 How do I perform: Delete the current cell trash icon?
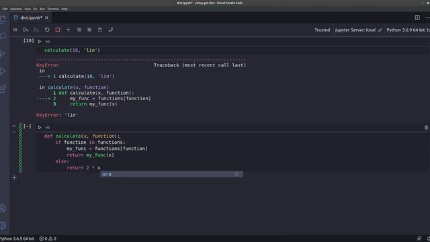pos(426,127)
